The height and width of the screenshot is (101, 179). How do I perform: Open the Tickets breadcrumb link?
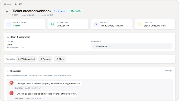[x=7, y=4]
